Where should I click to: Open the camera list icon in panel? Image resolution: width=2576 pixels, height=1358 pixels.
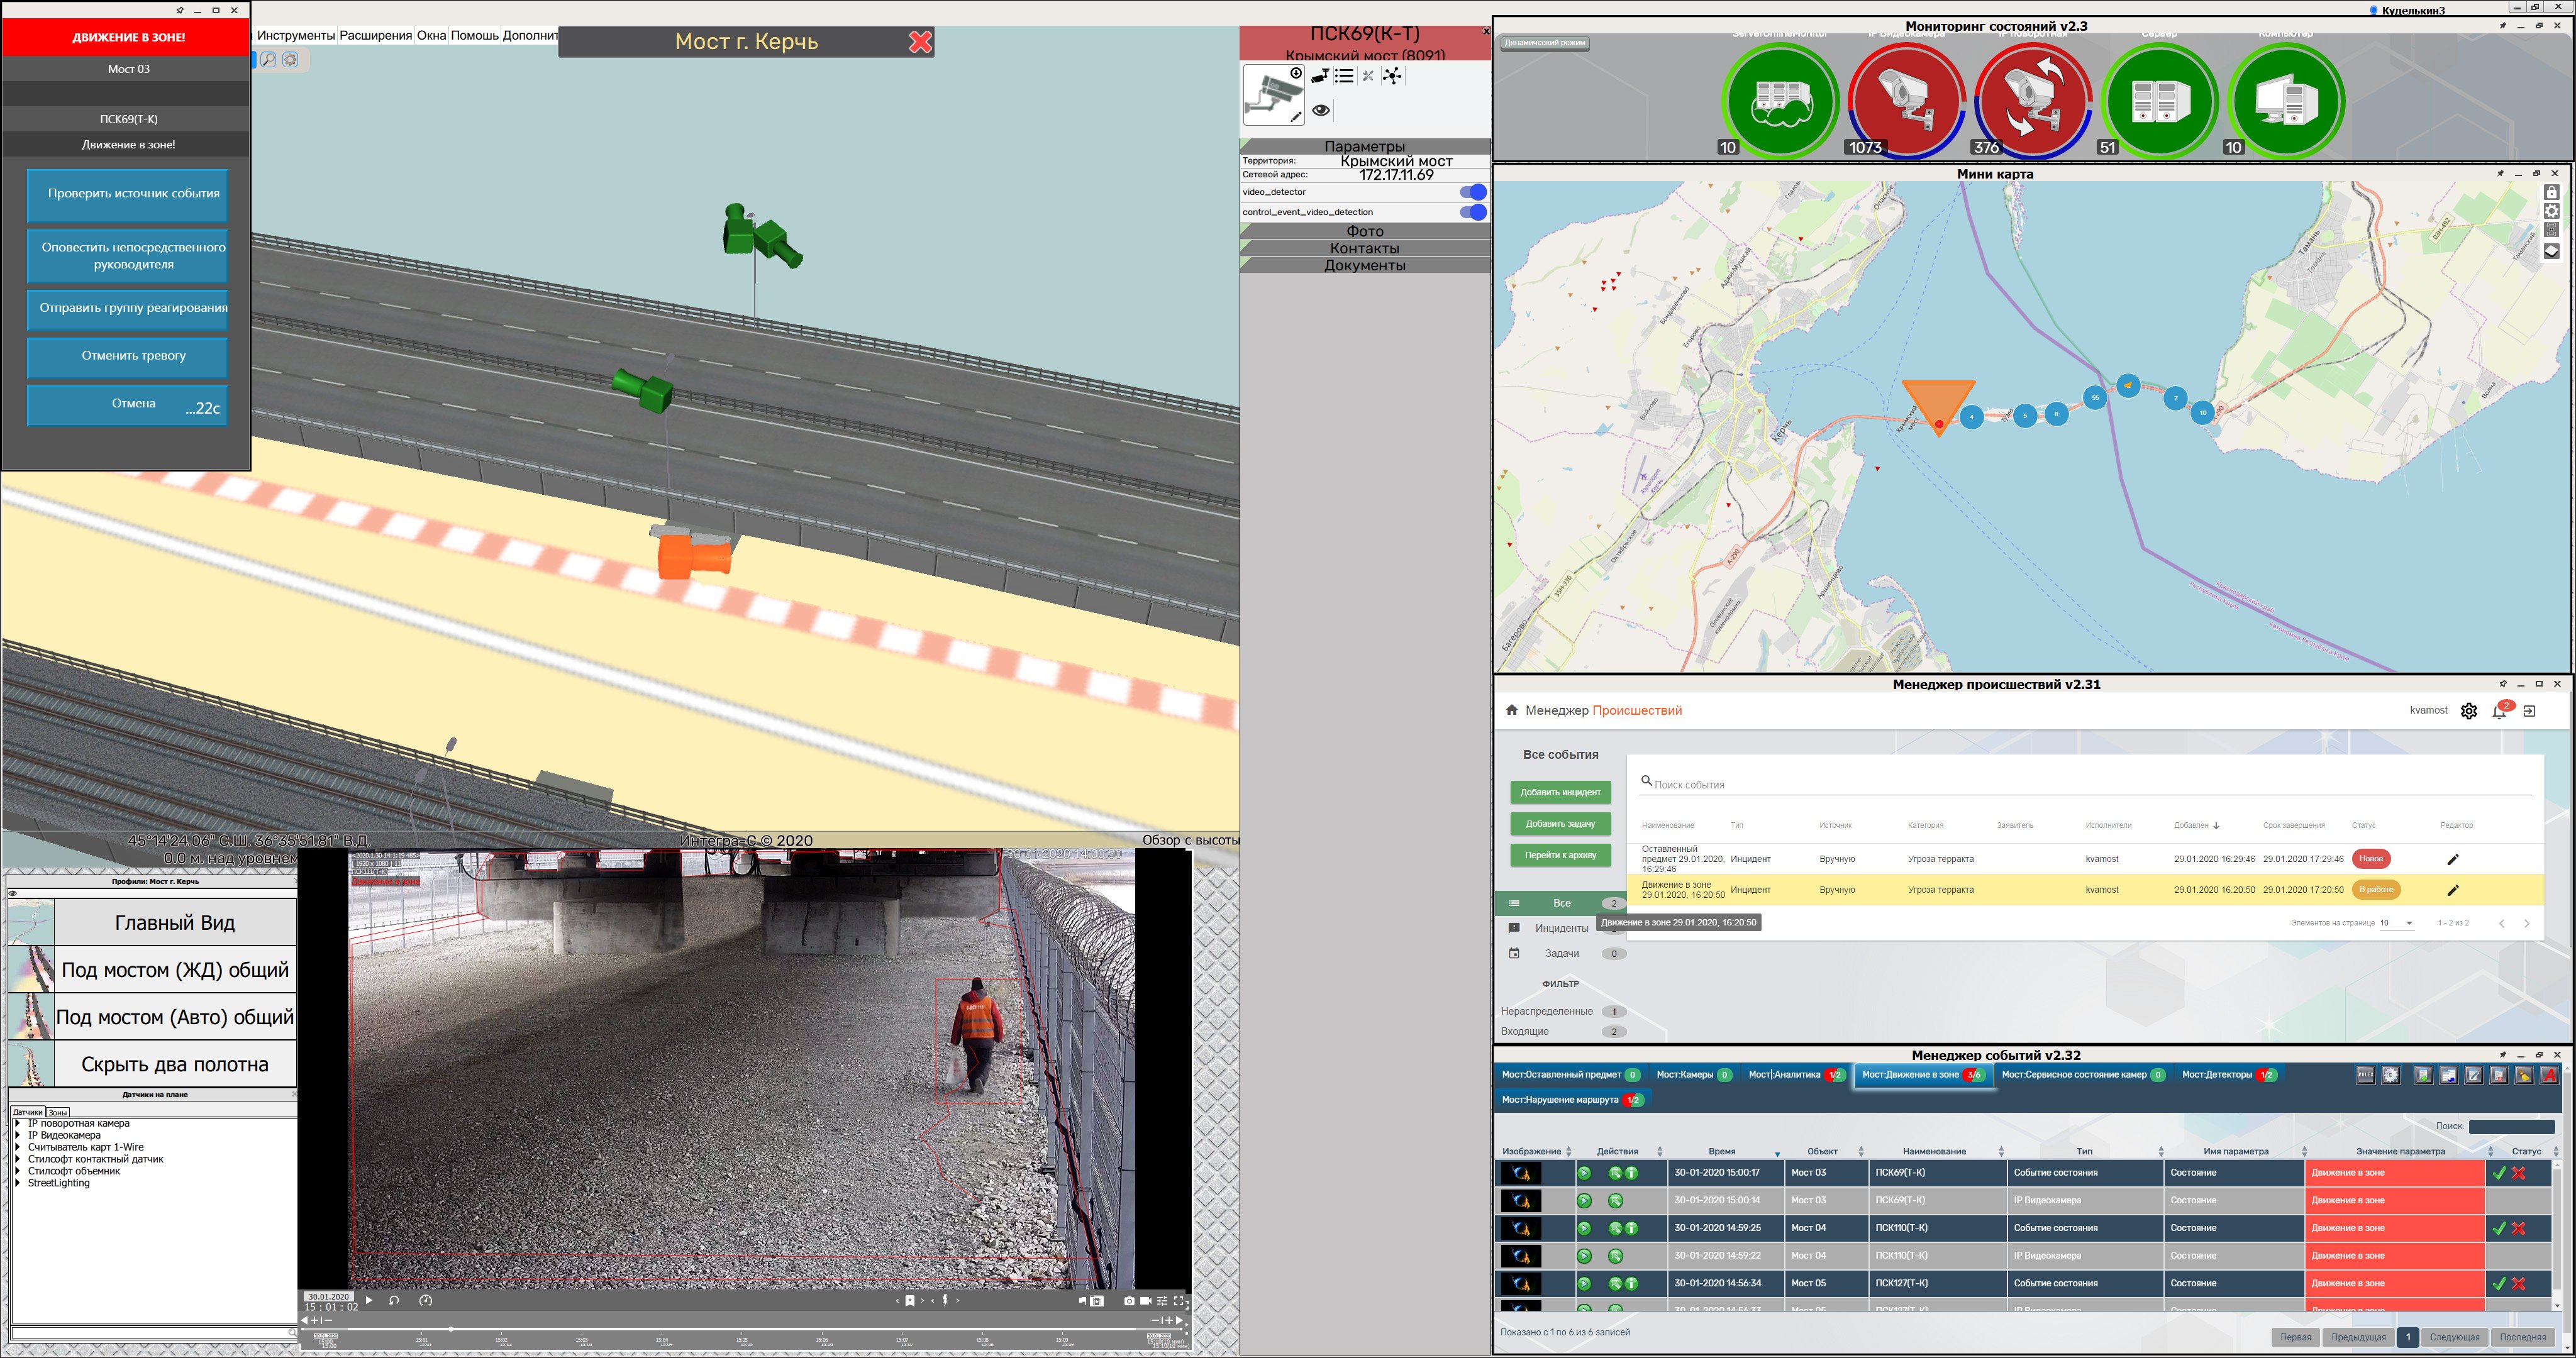1344,76
